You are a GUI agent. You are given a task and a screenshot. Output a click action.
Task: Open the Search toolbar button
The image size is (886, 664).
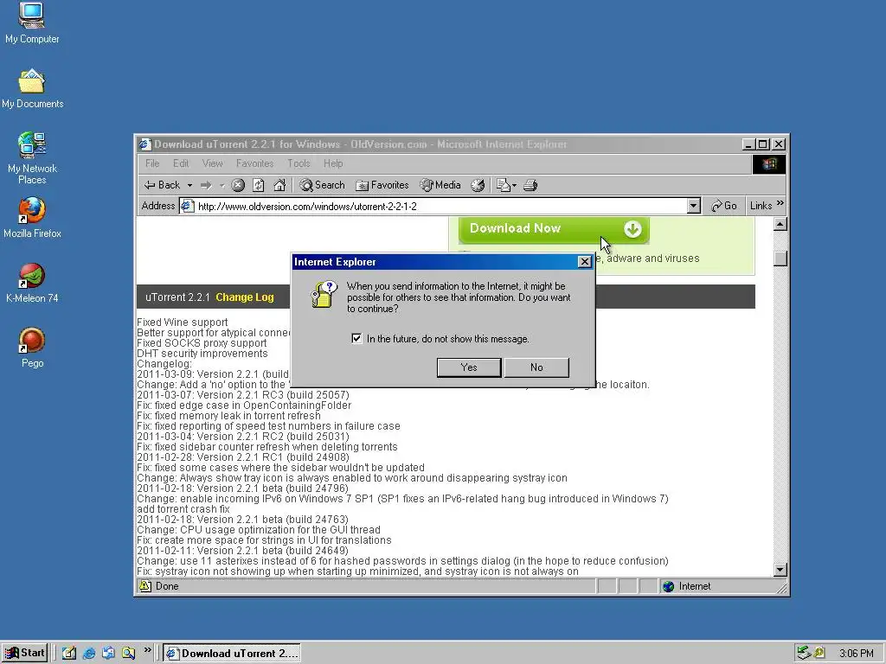pyautogui.click(x=322, y=185)
